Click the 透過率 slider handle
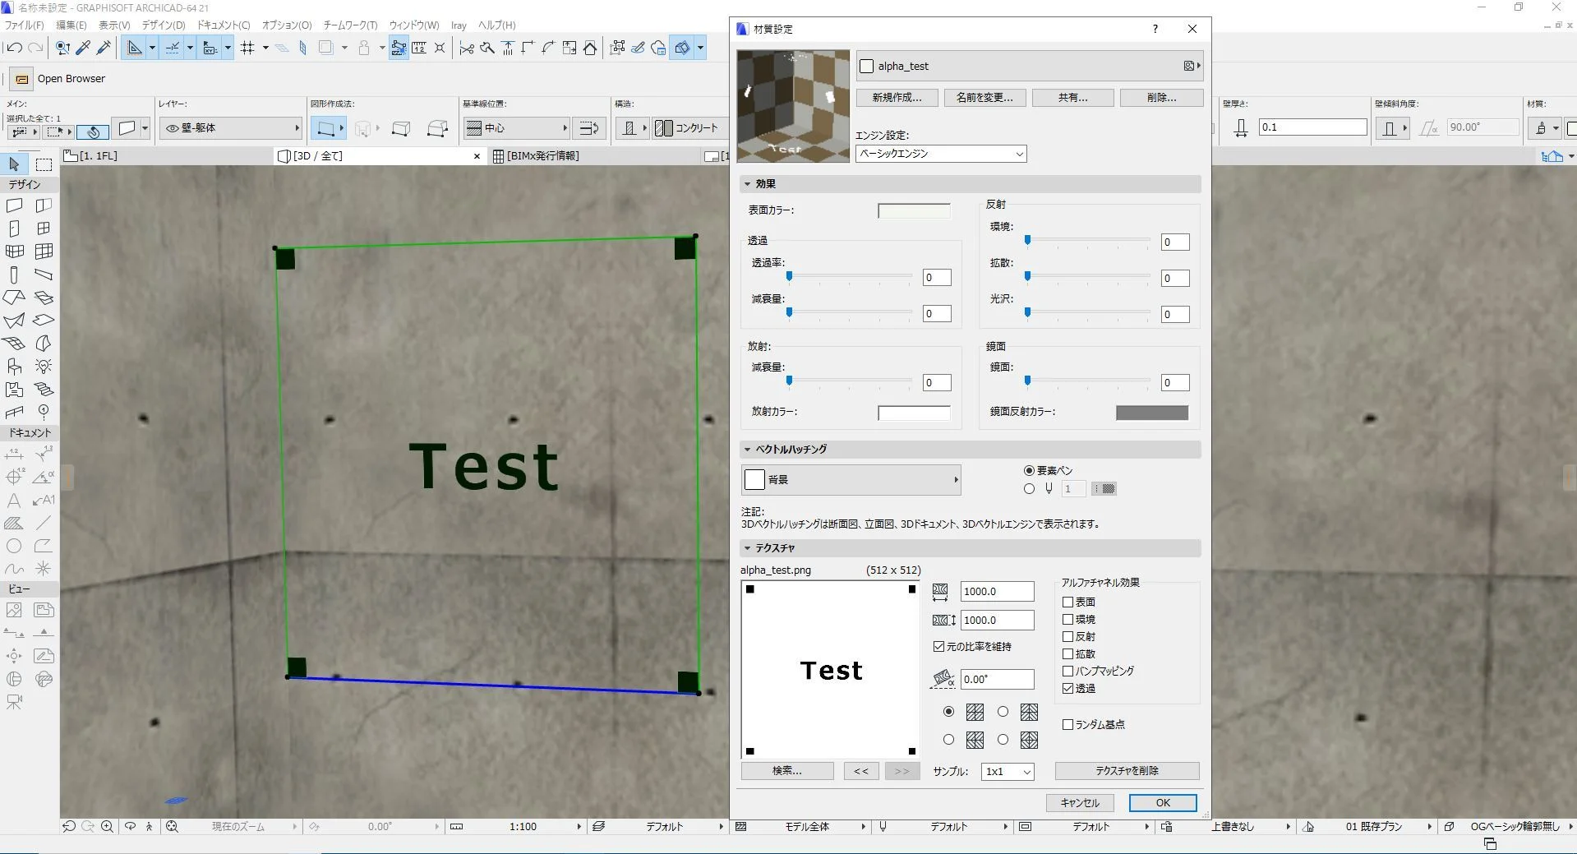Image resolution: width=1577 pixels, height=854 pixels. 789,276
